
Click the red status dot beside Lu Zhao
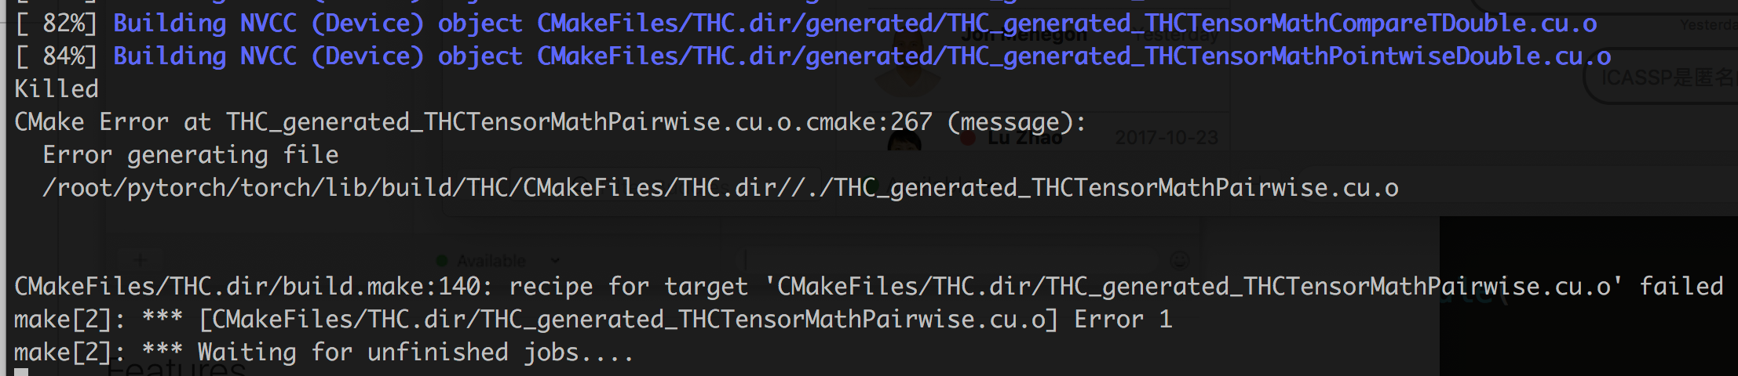[x=968, y=139]
